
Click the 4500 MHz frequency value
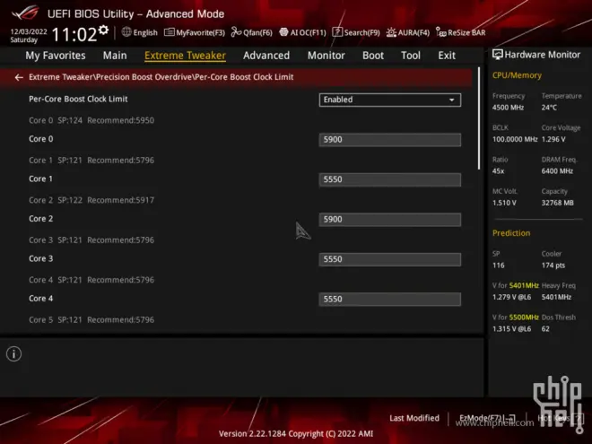(508, 108)
